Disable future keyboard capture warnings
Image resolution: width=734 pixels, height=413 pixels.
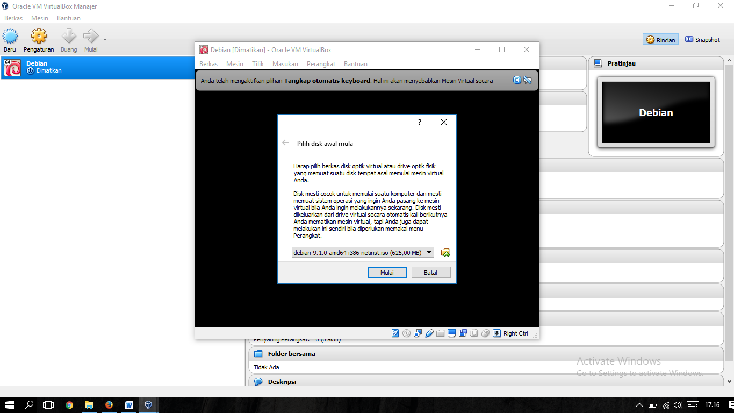pyautogui.click(x=528, y=80)
